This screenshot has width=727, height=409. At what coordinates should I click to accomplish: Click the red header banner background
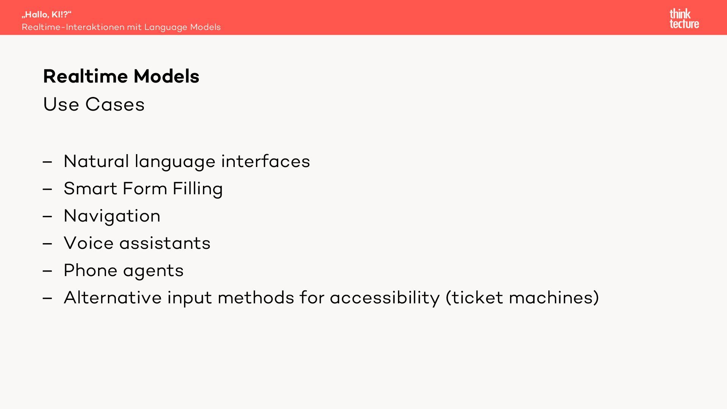(417, 17)
